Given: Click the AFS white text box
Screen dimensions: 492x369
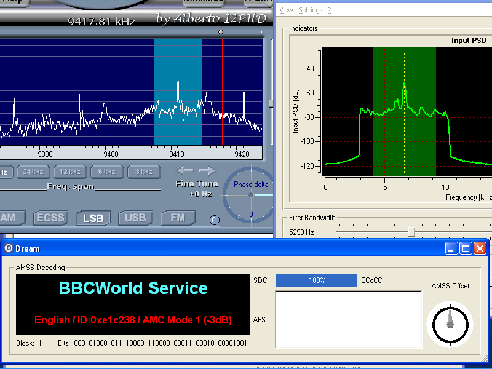Looking at the screenshot, I should 349,319.
